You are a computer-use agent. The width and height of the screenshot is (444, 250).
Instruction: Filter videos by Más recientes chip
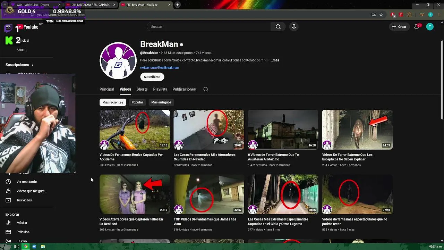click(113, 102)
